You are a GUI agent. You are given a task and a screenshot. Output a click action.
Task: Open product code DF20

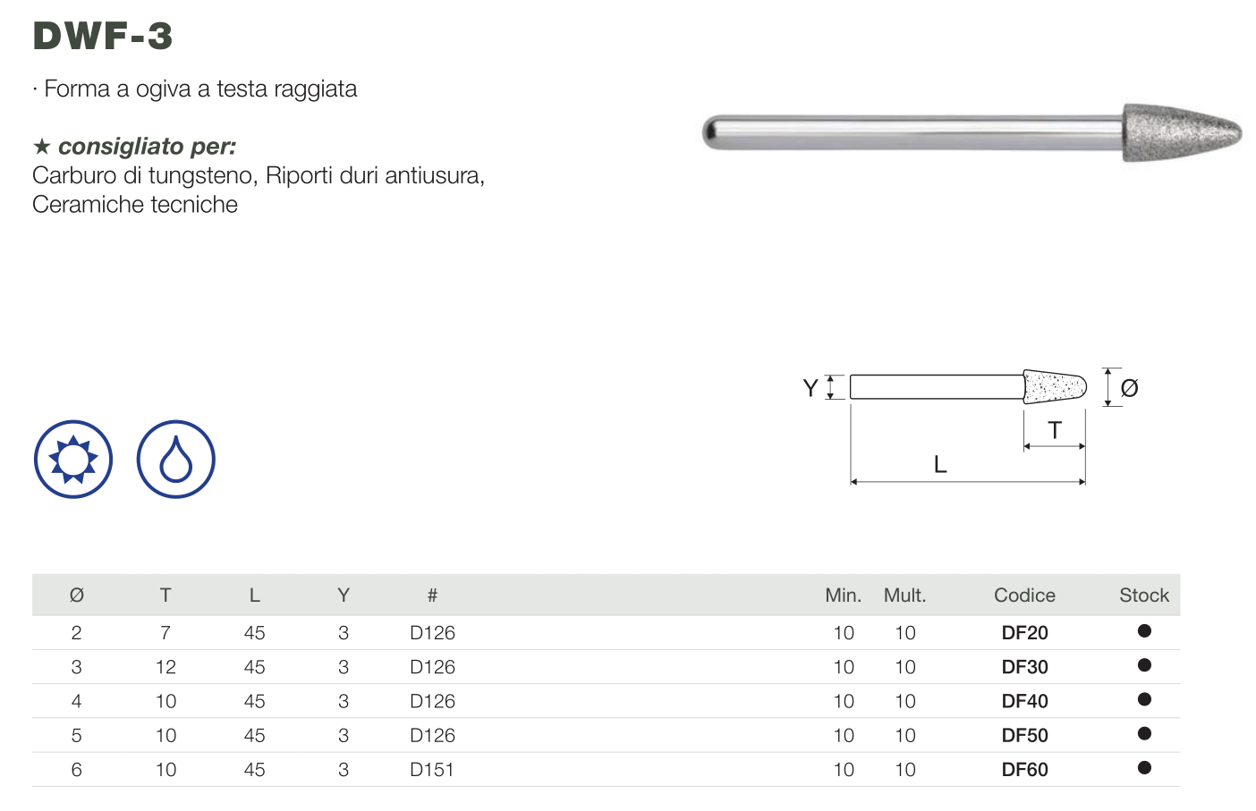click(1024, 633)
